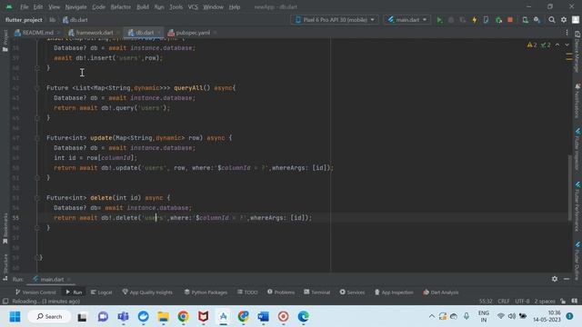
Task: Go to previous highlighted error arrow
Action: (557, 45)
